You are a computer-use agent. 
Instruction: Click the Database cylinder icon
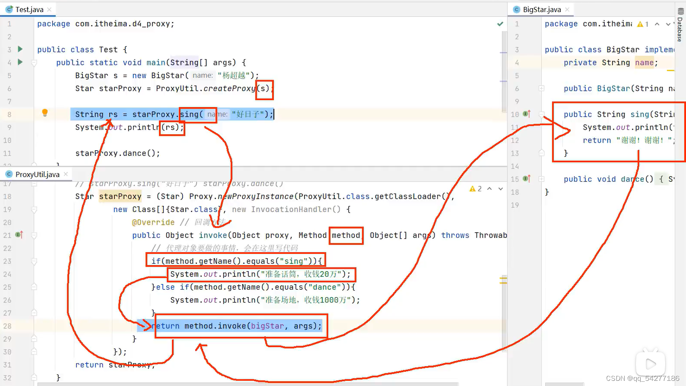[x=680, y=12]
